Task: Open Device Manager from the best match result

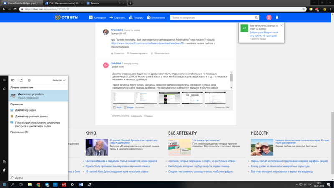Action: [x=38, y=96]
